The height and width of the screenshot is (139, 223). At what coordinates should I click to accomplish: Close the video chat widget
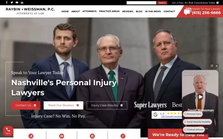pos(216,66)
